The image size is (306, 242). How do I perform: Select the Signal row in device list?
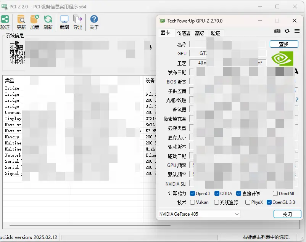point(79,173)
